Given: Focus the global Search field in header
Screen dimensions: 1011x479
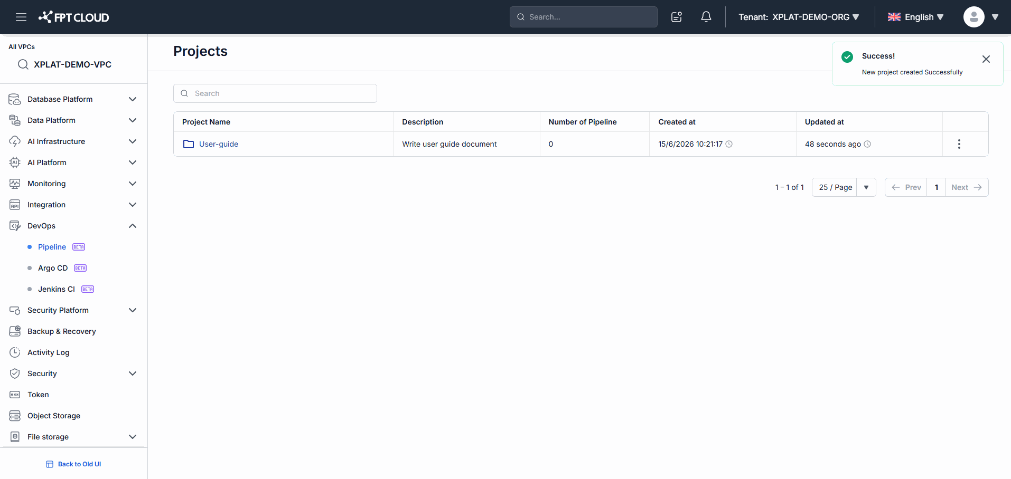Looking at the screenshot, I should [x=584, y=17].
